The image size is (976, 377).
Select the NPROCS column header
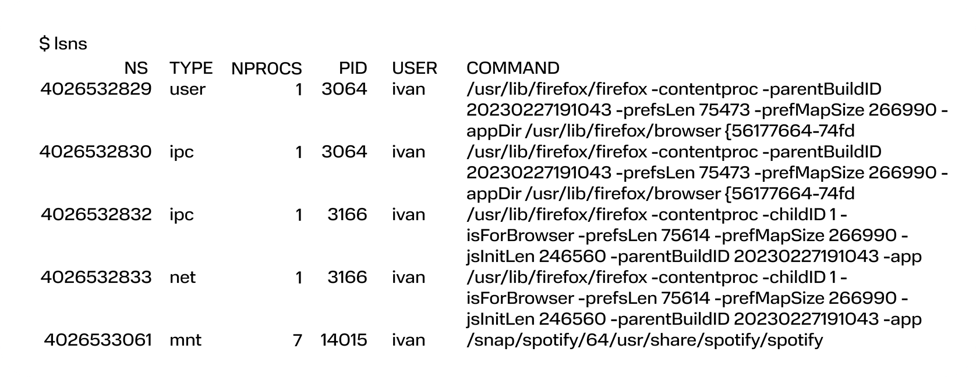point(267,69)
